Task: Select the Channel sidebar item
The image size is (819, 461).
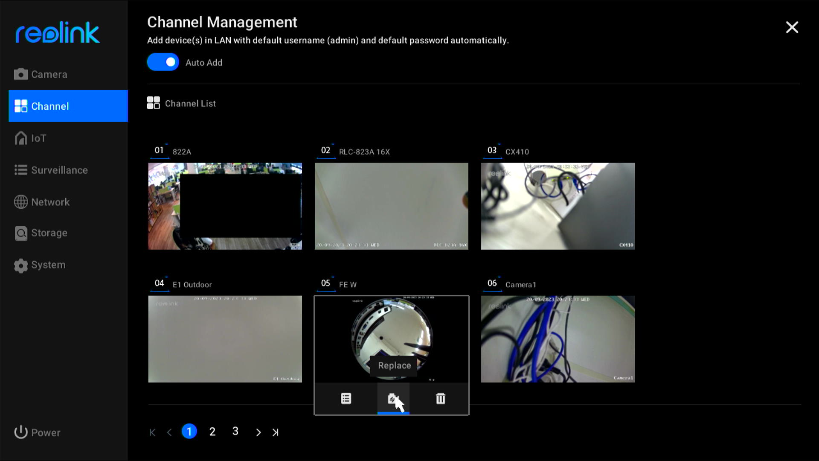Action: click(x=68, y=106)
